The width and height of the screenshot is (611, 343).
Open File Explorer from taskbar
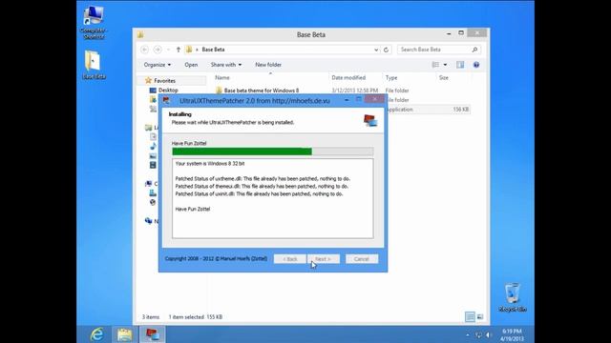tap(124, 334)
